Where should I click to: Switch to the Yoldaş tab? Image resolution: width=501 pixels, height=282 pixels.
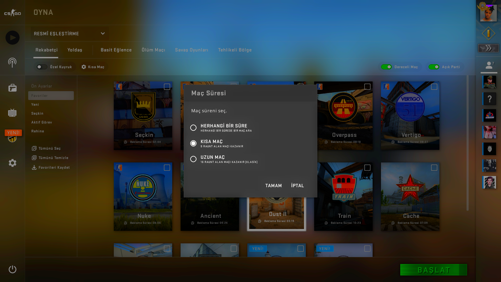click(75, 50)
